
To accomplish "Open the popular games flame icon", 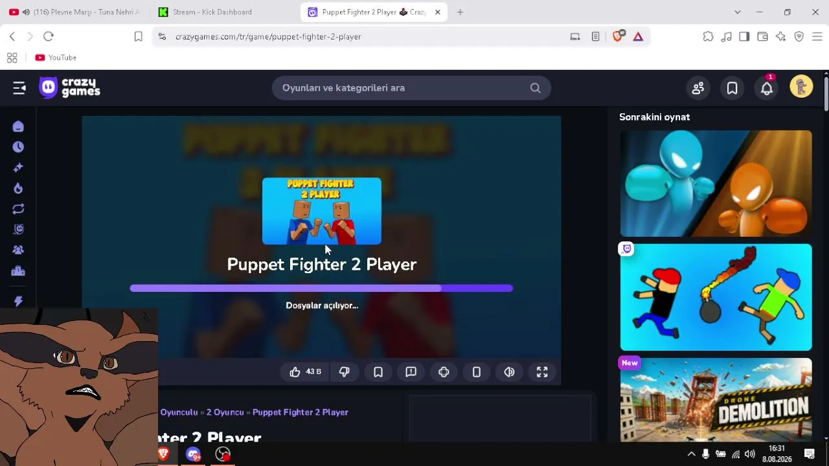I will [18, 188].
